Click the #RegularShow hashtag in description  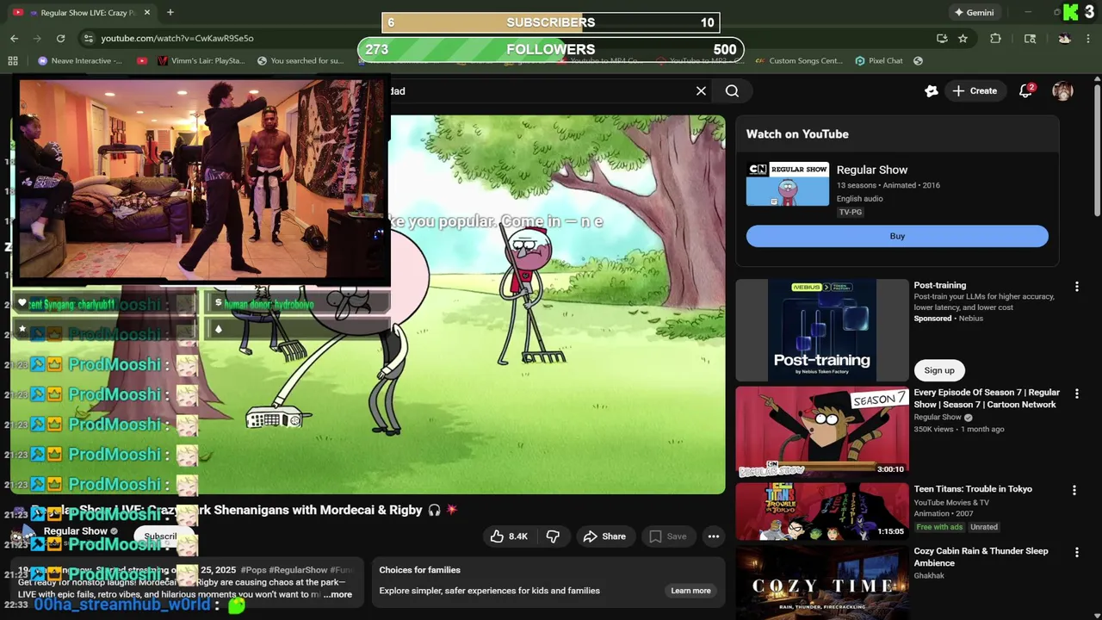click(x=299, y=570)
